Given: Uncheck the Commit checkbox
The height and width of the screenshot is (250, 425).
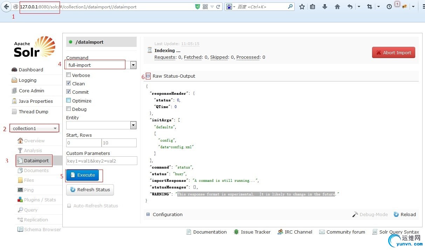Looking at the screenshot, I should (x=69, y=92).
